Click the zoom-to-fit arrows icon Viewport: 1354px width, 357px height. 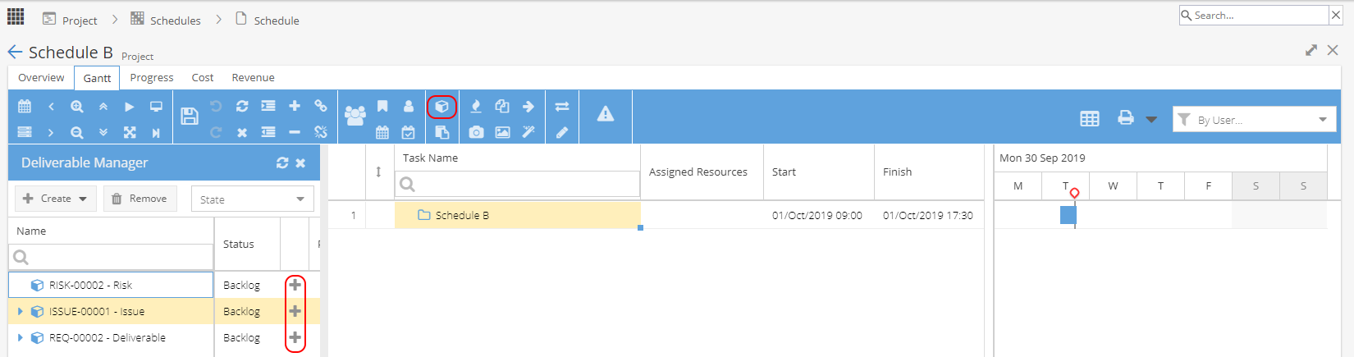pyautogui.click(x=130, y=132)
